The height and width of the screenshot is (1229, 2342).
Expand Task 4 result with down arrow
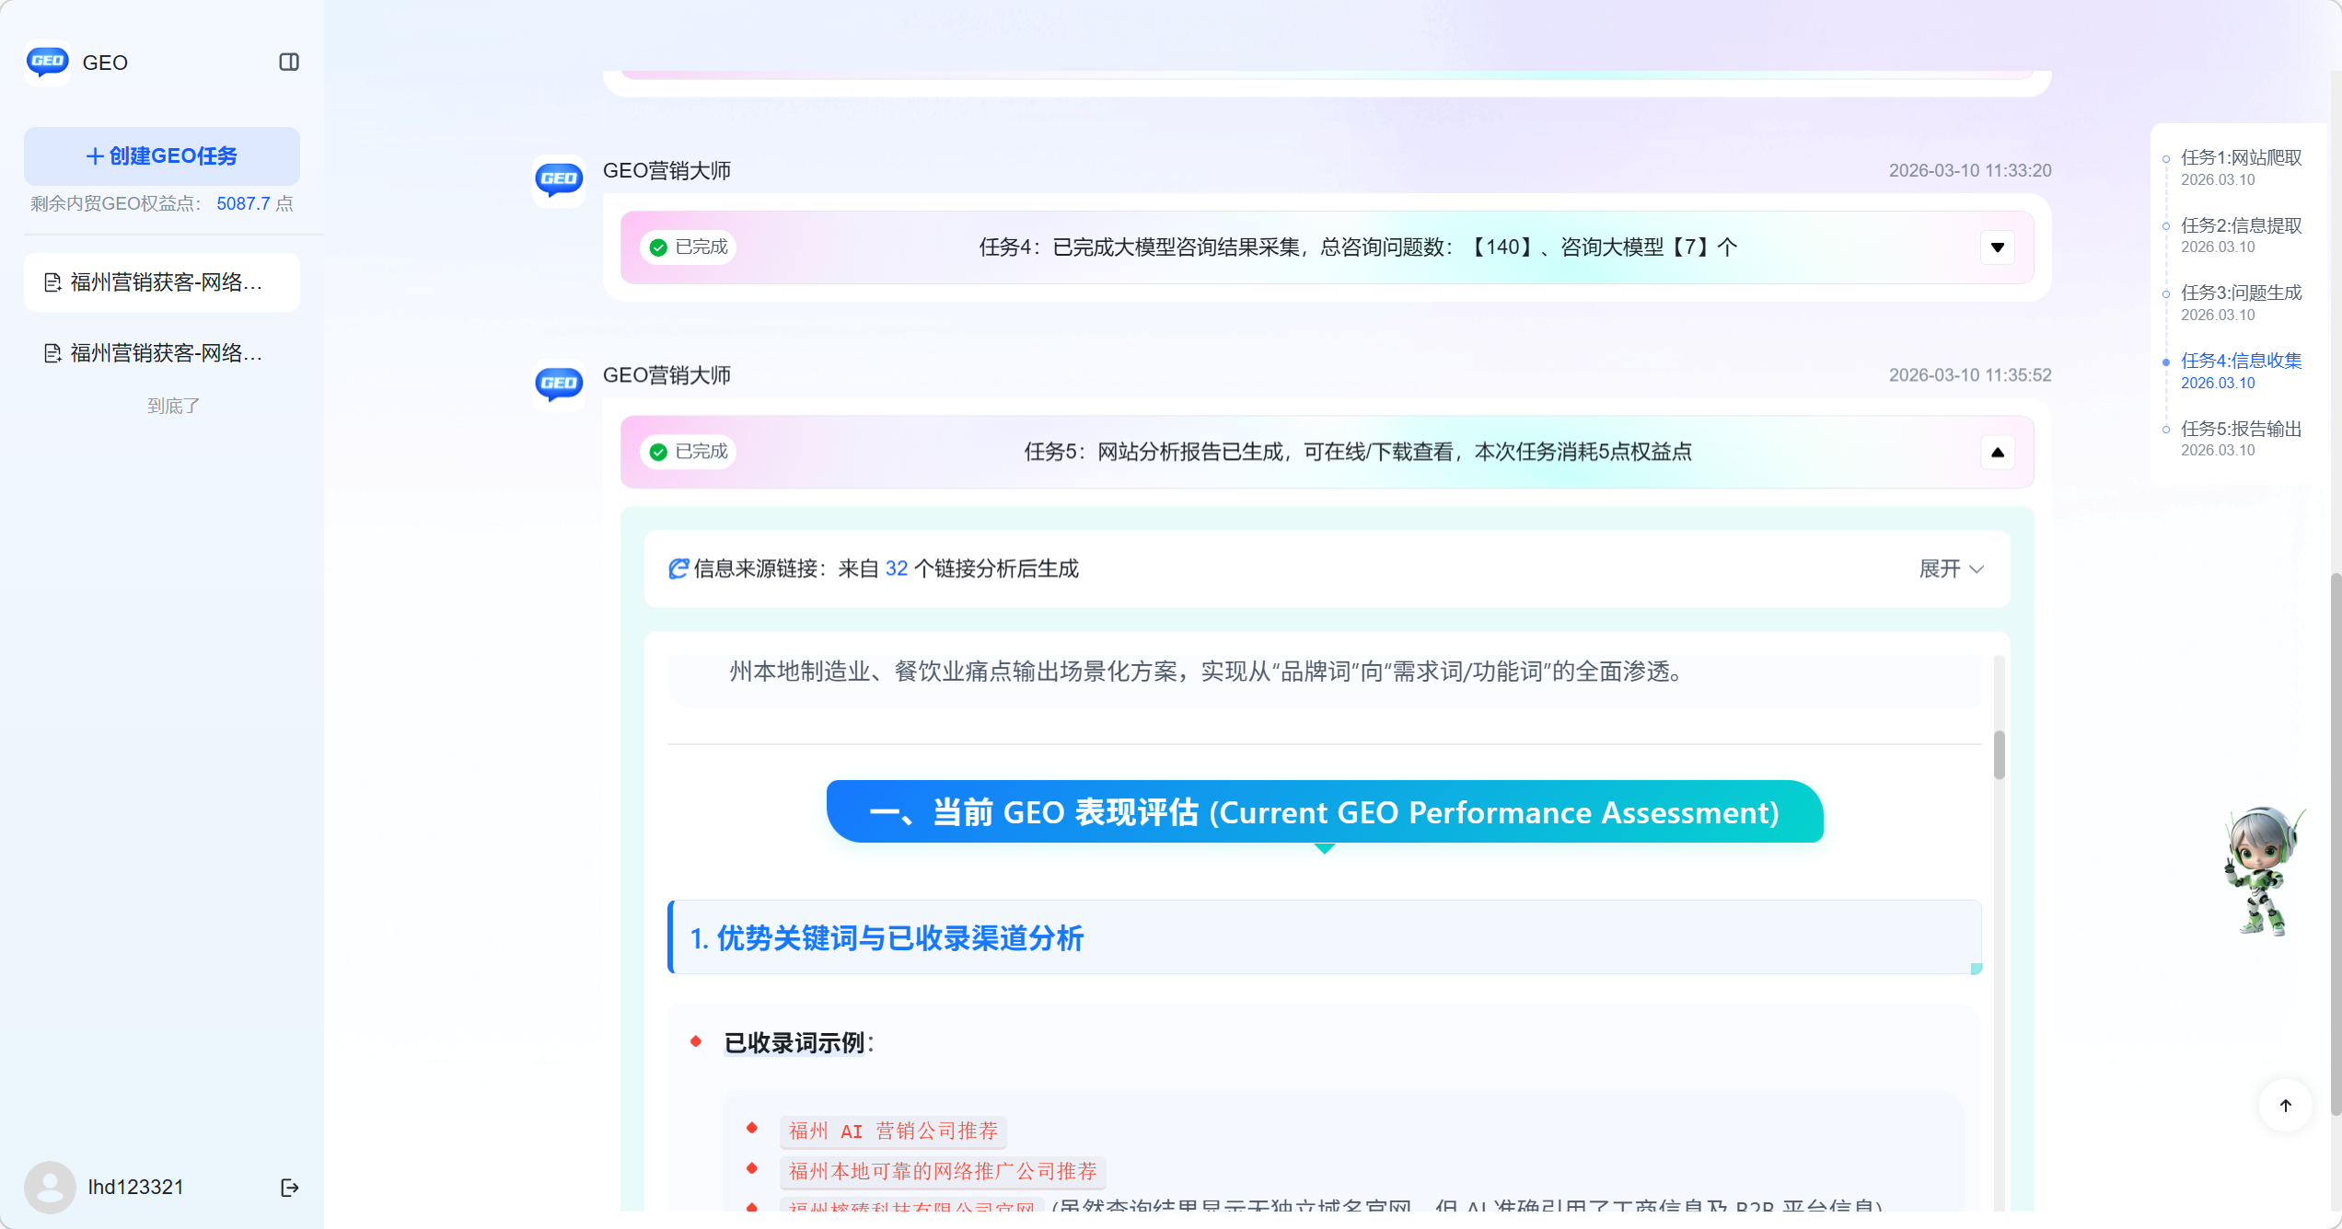coord(1997,247)
